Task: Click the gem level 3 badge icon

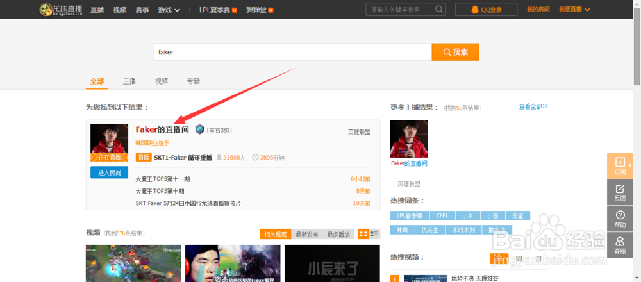Action: 199,129
